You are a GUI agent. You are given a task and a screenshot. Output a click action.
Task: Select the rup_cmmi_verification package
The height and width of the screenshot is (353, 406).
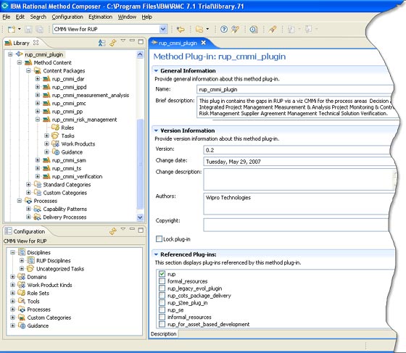[77, 177]
